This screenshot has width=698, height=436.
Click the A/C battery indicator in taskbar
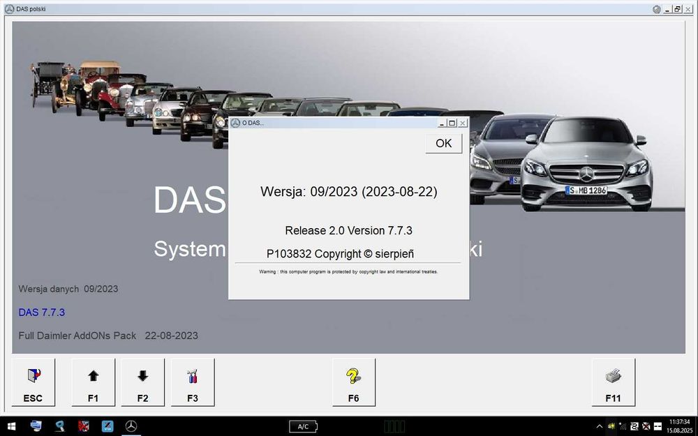[303, 427]
